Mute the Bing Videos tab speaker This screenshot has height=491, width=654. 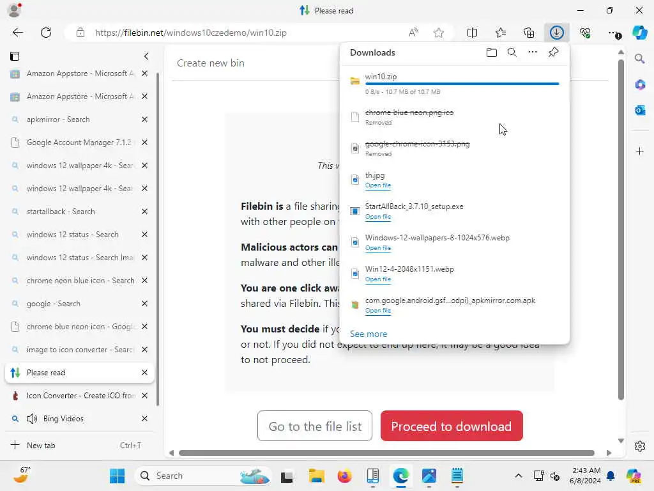[32, 418]
